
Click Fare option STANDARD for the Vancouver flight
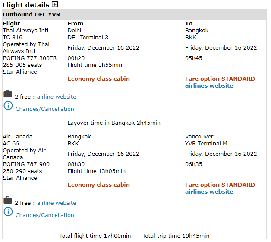click(220, 185)
